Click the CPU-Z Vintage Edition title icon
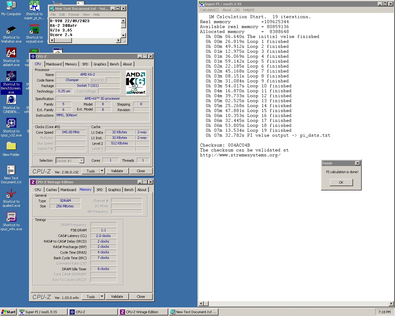Viewport: 395px width, 316px height. [x=33, y=182]
